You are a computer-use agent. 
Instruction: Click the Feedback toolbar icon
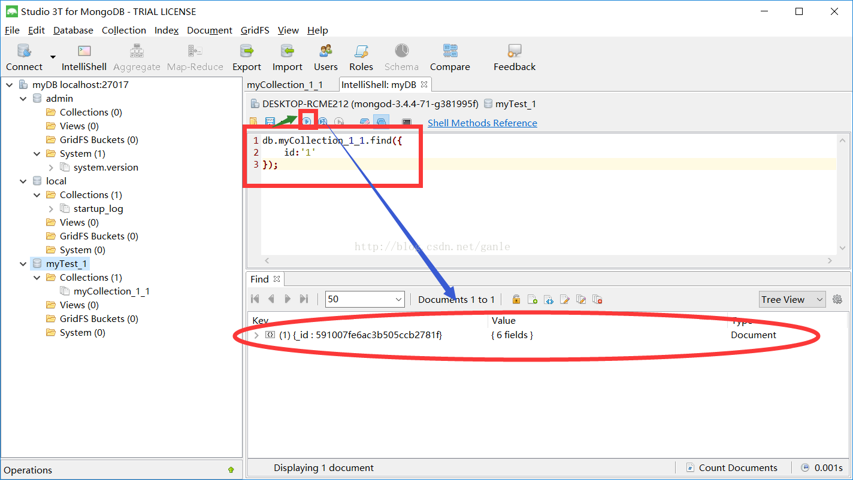[x=515, y=57]
